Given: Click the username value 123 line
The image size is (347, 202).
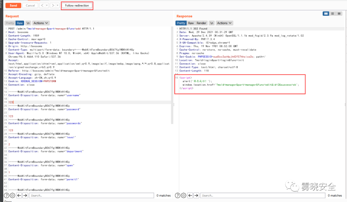Looking at the screenshot, I should coord(11,102).
